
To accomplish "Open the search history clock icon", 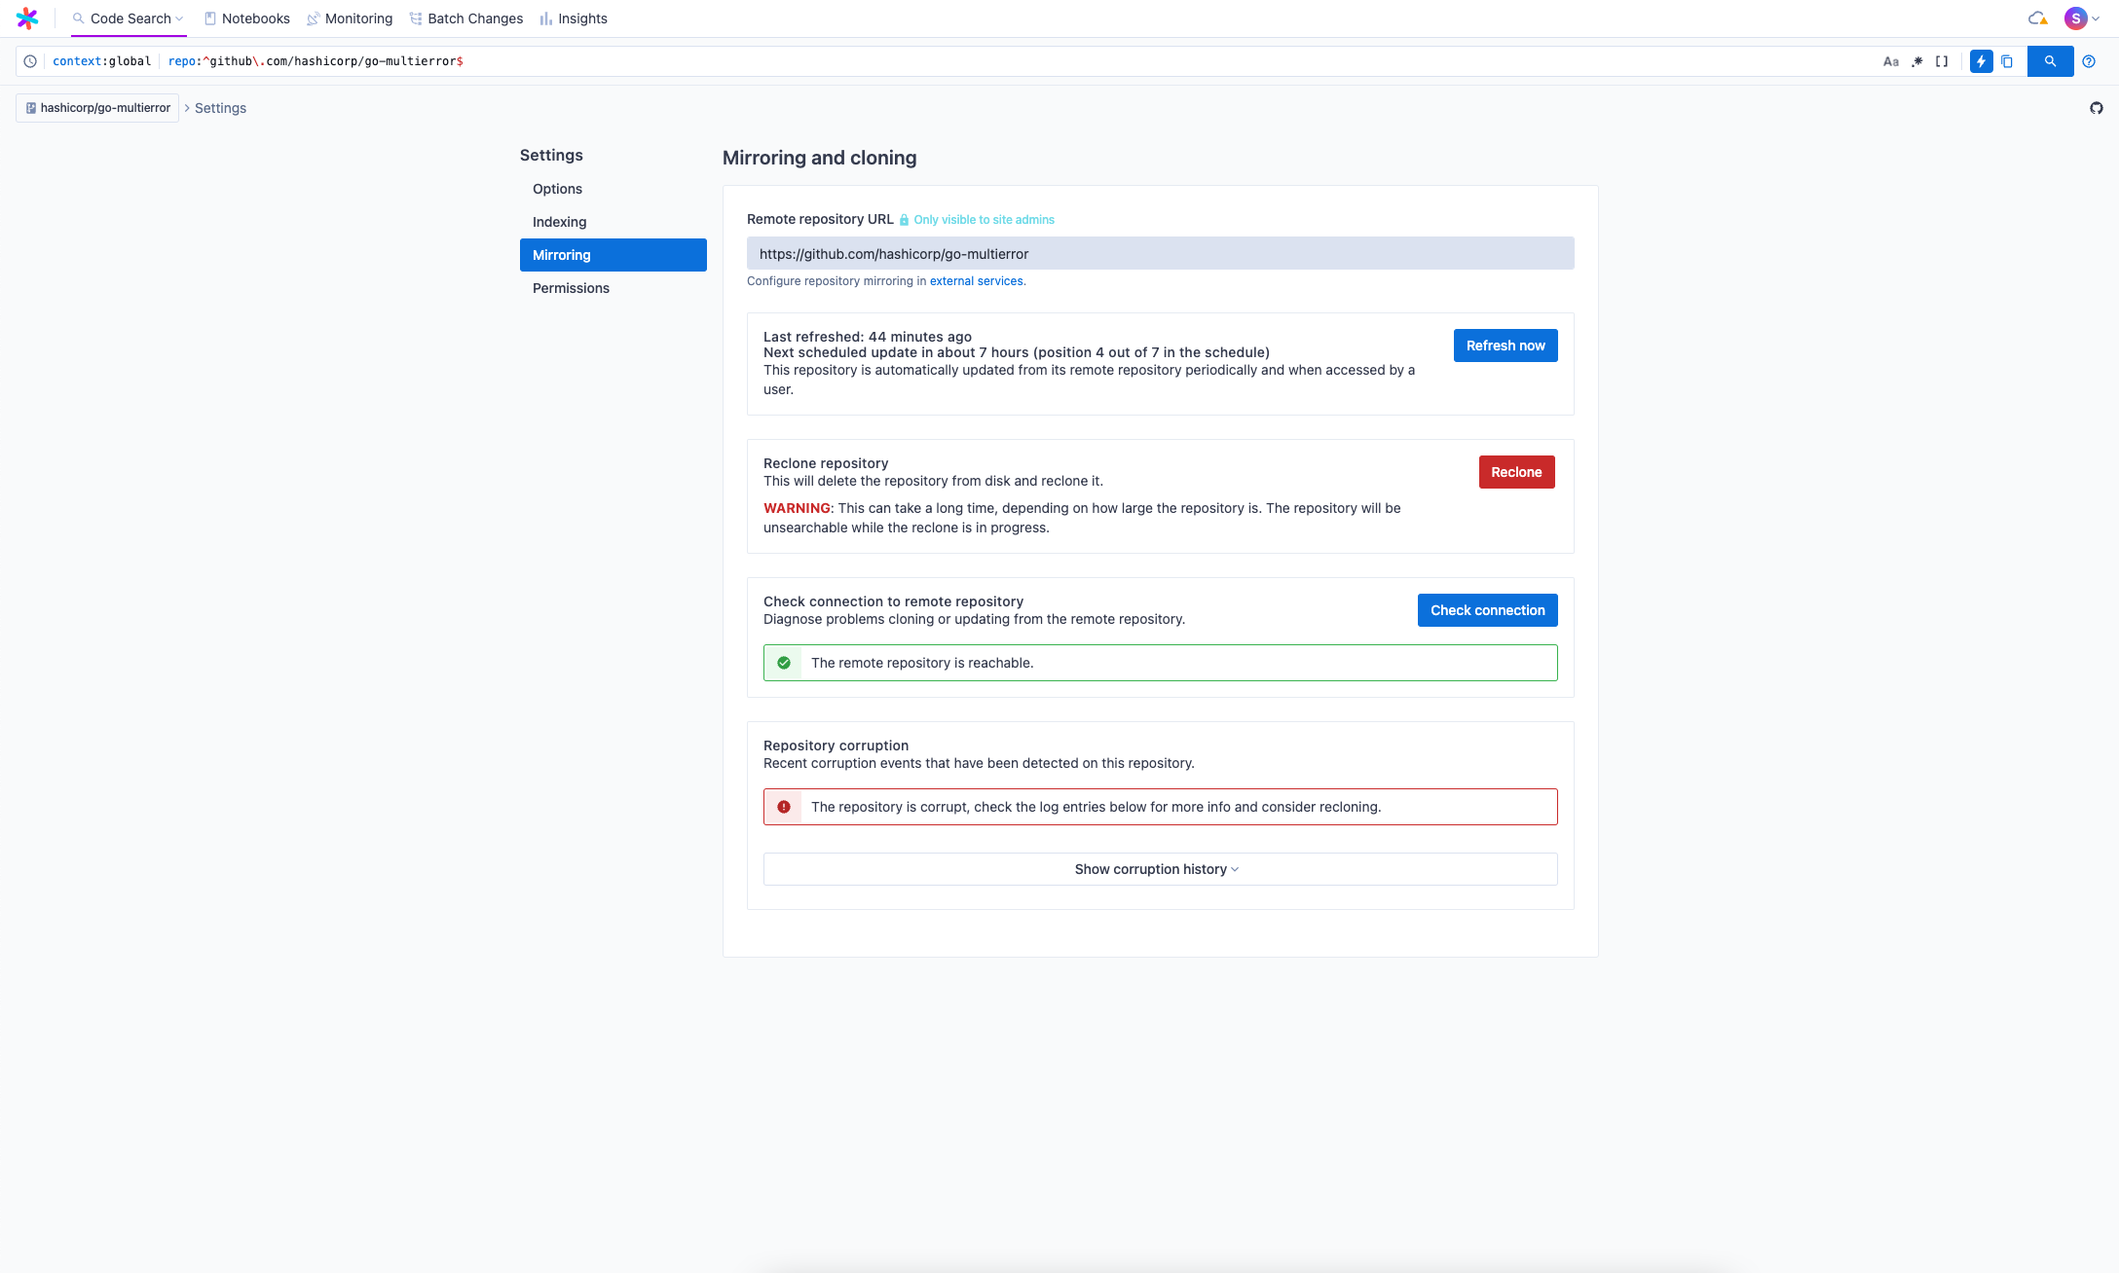I will click(x=30, y=61).
